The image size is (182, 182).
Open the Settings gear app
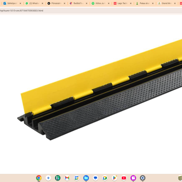(x=143, y=178)
